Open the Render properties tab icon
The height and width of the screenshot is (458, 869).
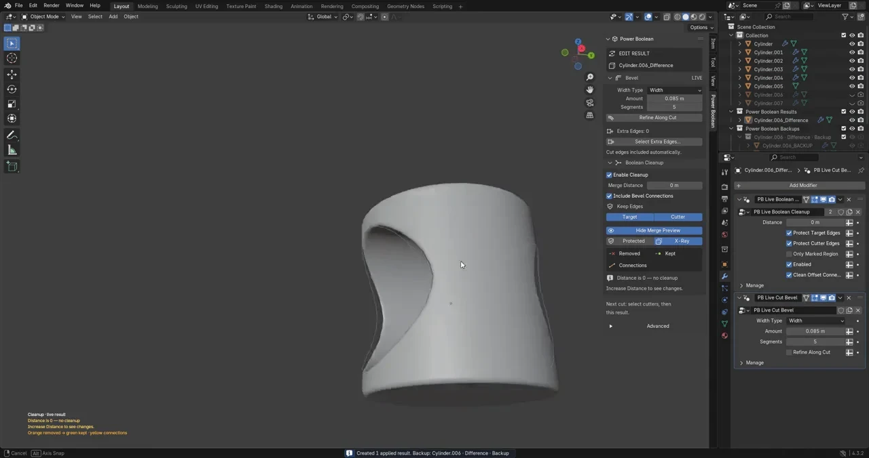(724, 186)
